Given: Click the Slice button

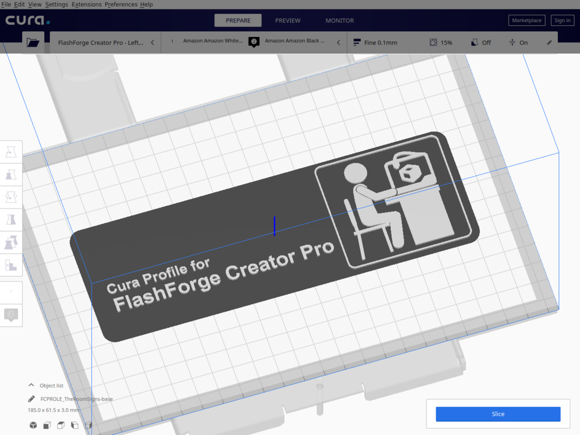Looking at the screenshot, I should pos(498,414).
